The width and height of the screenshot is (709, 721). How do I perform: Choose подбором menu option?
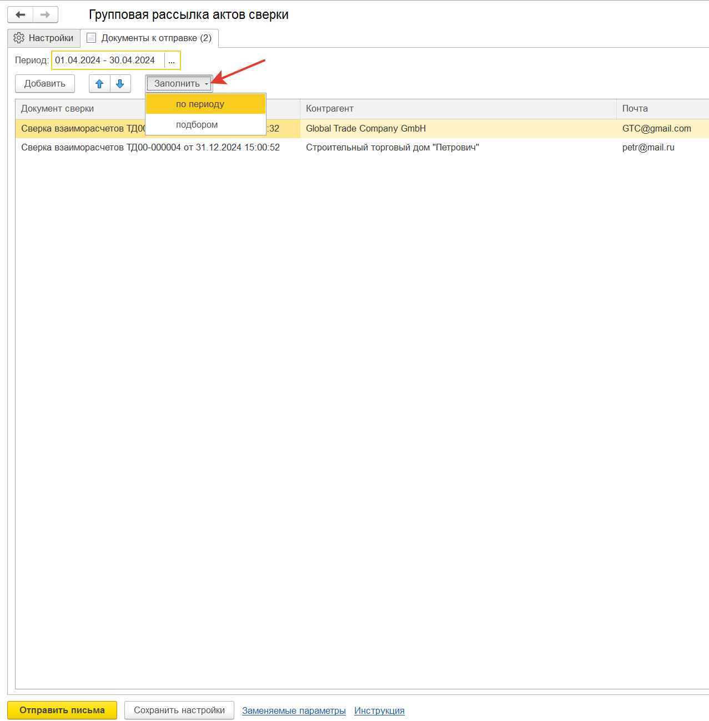pyautogui.click(x=205, y=124)
